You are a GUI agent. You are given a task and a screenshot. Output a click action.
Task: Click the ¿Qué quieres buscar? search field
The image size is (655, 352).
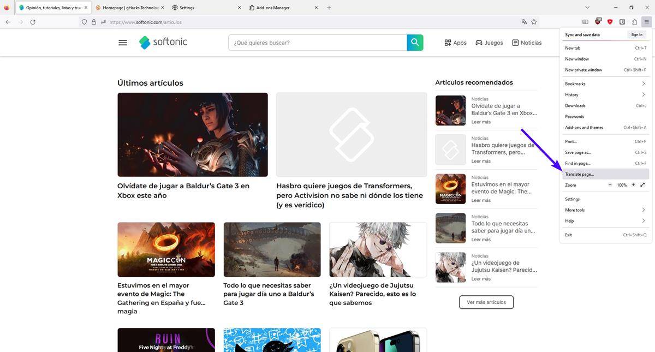(x=318, y=43)
